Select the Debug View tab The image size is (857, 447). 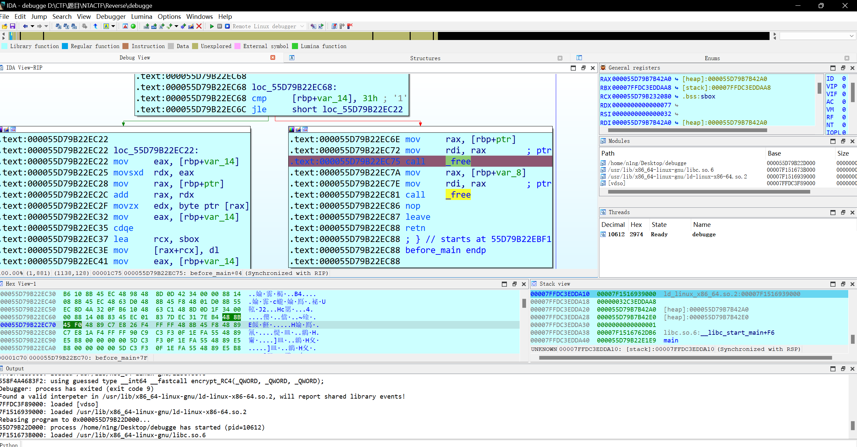tap(135, 57)
